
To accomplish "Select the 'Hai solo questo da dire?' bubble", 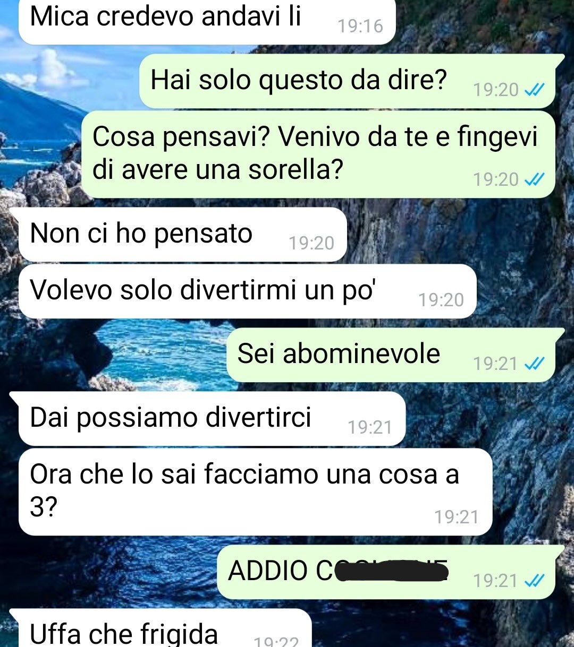I will 348,81.
